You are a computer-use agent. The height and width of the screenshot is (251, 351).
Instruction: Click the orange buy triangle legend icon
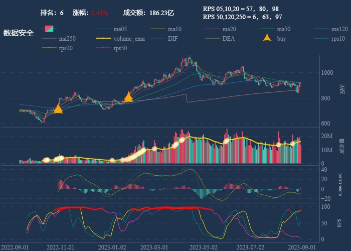(268, 38)
